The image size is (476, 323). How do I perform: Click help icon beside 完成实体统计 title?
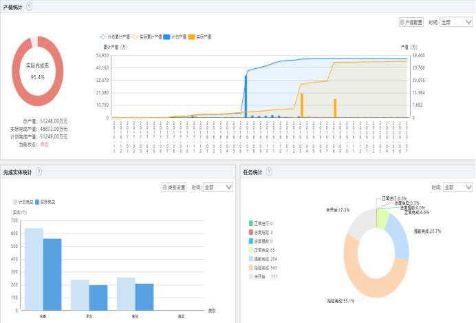coord(39,171)
